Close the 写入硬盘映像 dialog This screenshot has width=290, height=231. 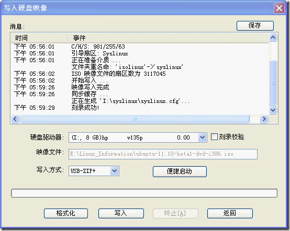pyautogui.click(x=279, y=8)
